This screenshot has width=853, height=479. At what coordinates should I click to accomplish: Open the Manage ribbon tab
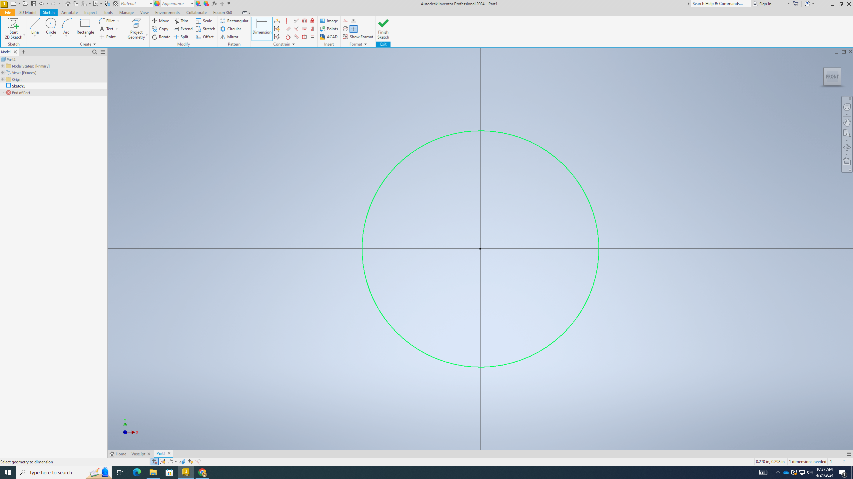(126, 13)
